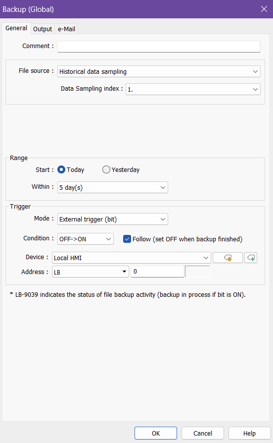This screenshot has height=443, width=273.
Task: Open the Condition OFF->ON dropdown
Action: [x=86, y=239]
